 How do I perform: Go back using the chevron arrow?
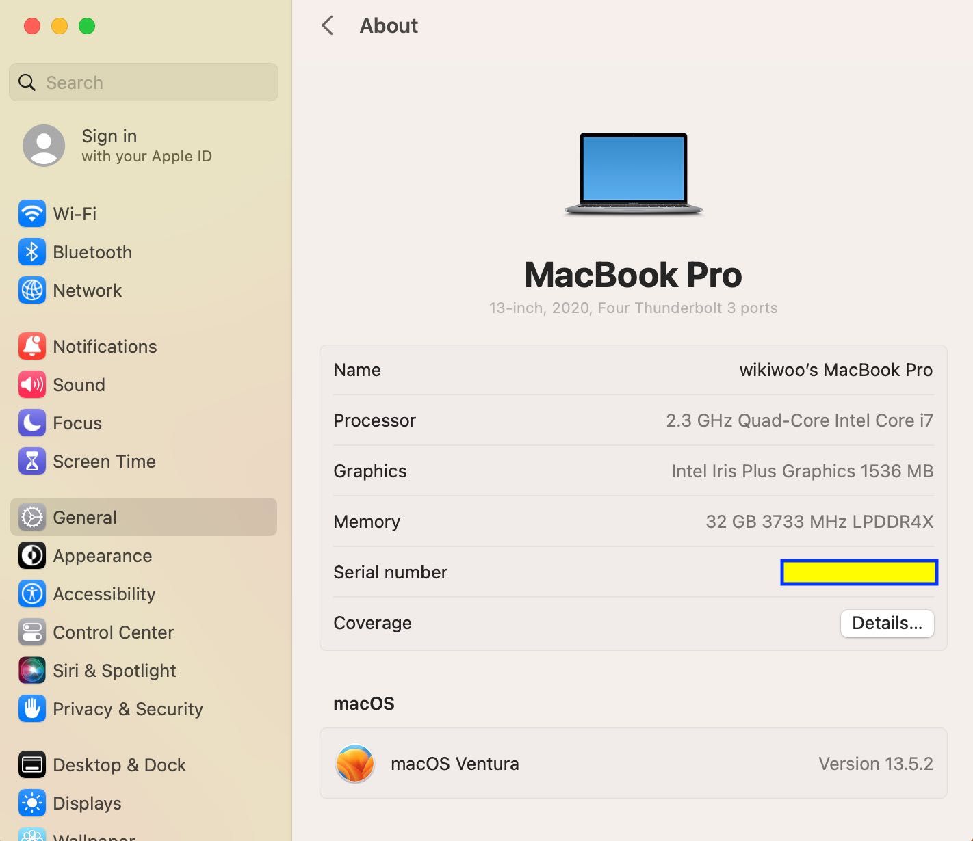pos(328,26)
